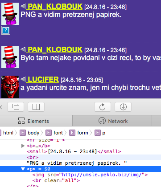Open PAN_KLOBOUK link in 23:48 post
Viewport: 161px width, 187px height.
(x=54, y=7)
